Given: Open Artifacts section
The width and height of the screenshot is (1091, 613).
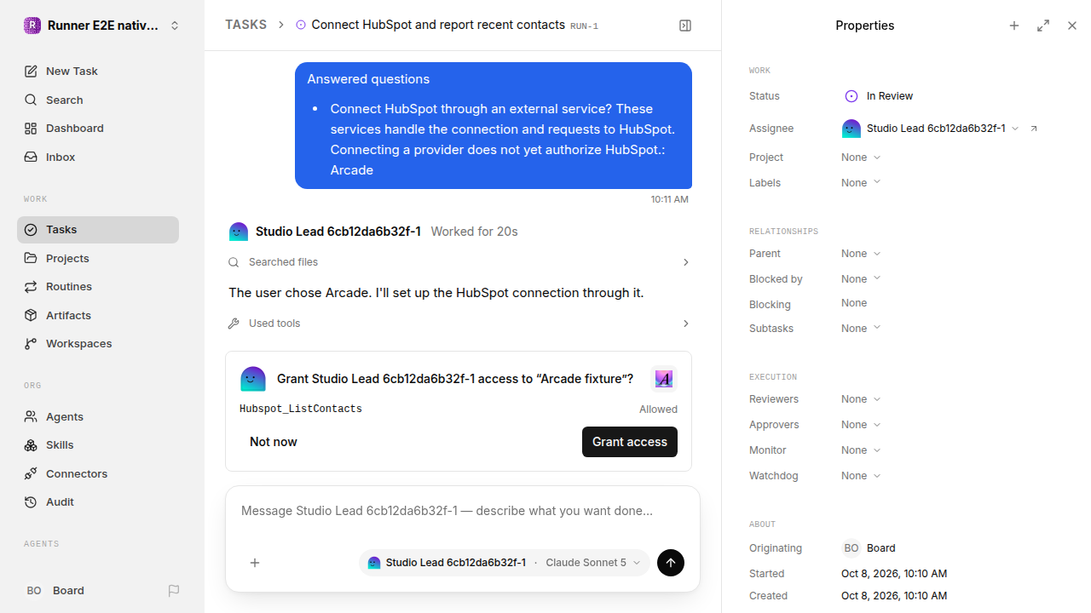Looking at the screenshot, I should coord(98,316).
